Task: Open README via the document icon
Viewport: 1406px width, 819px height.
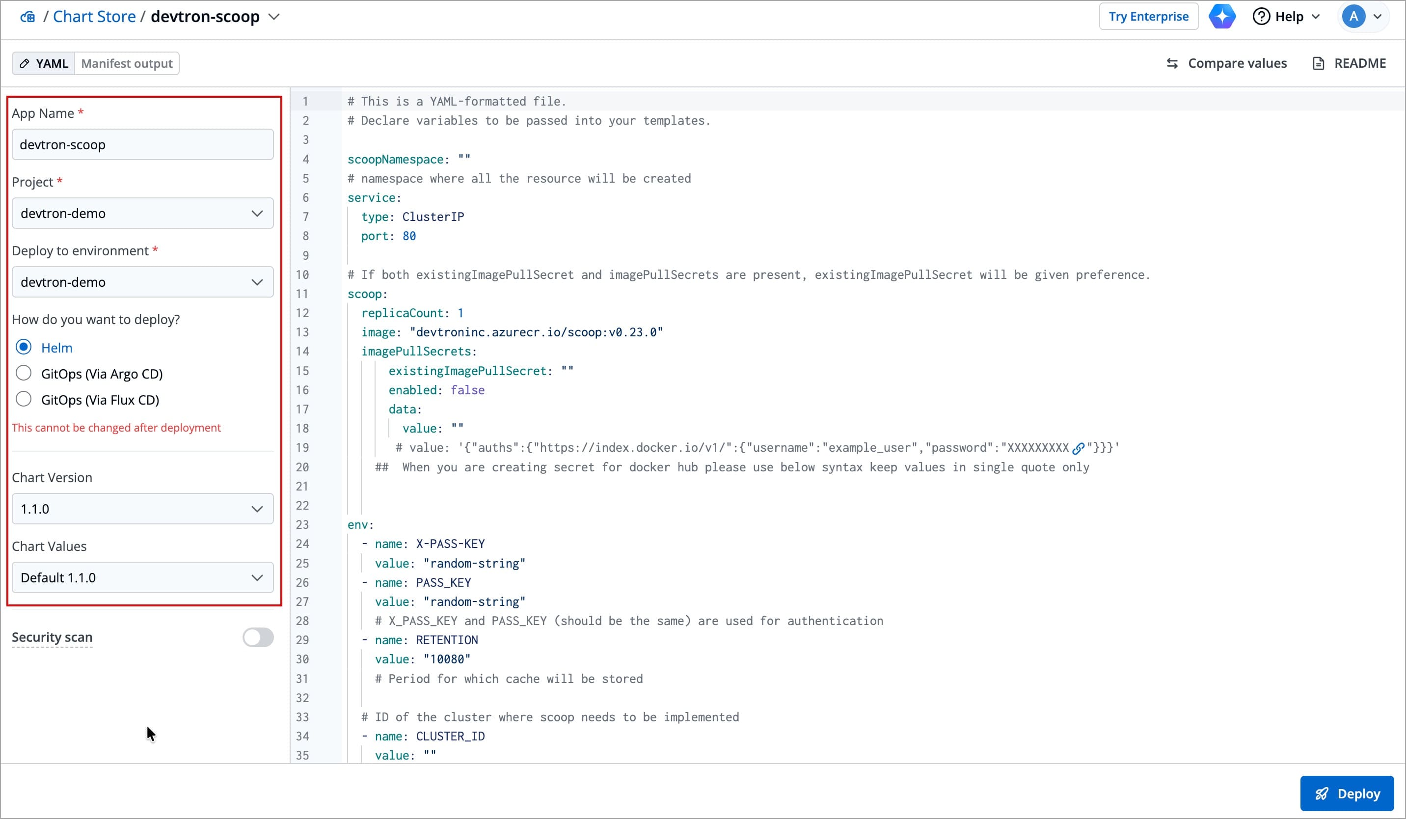Action: pos(1319,64)
